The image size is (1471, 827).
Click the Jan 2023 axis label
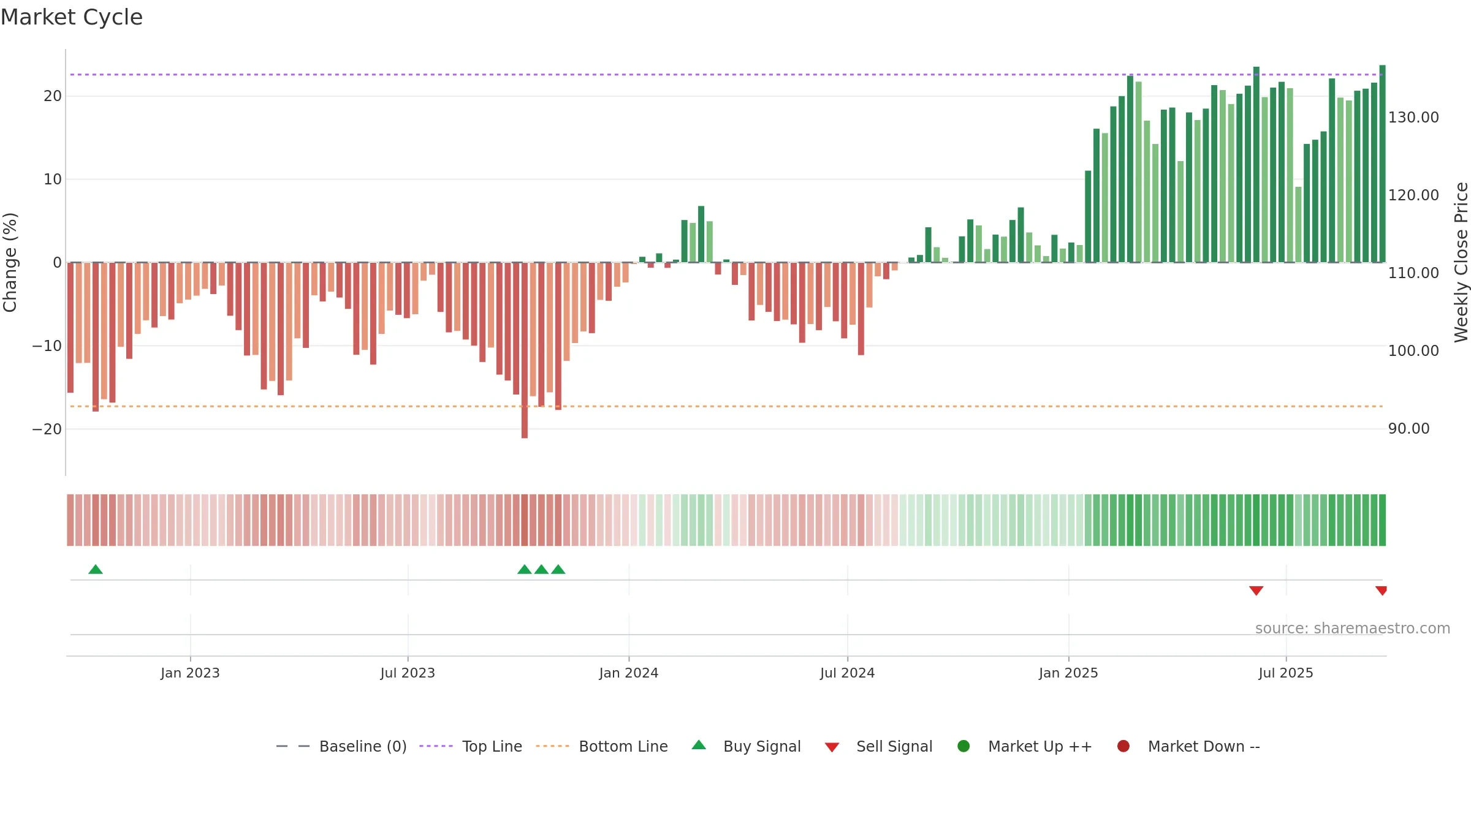(x=190, y=673)
